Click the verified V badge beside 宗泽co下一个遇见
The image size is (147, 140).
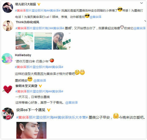tap(49, 110)
